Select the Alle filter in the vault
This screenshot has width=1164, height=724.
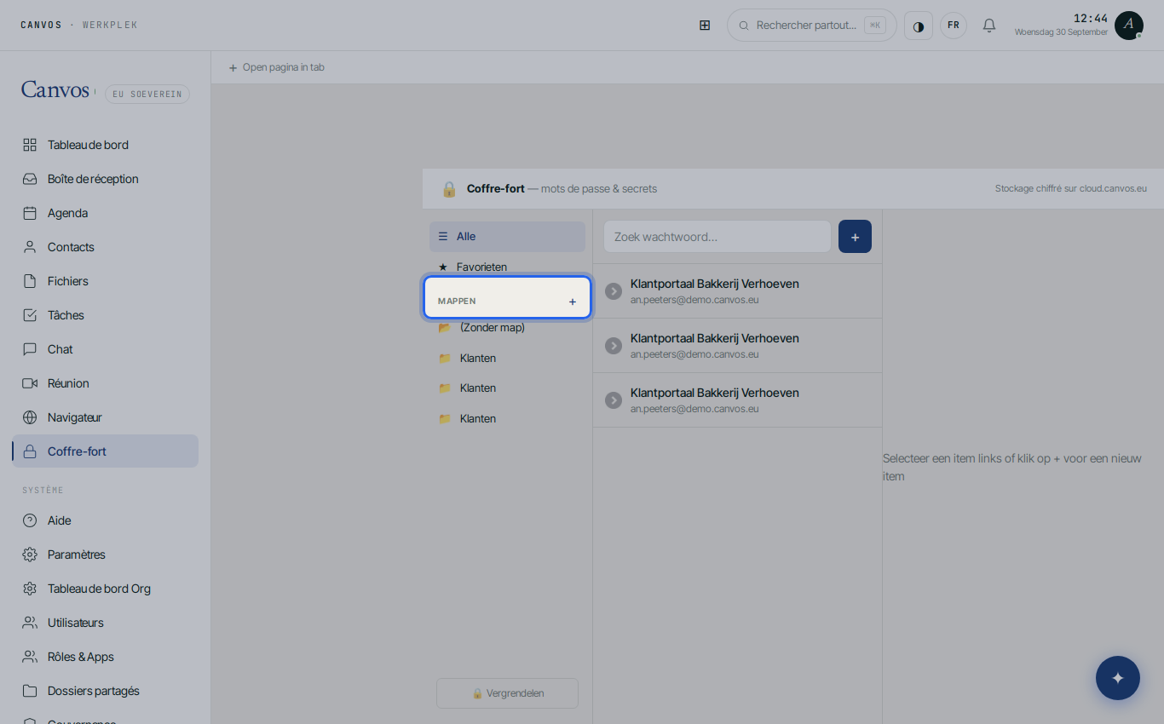(508, 237)
